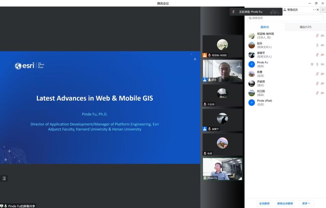Click the screen share icon beside Pinde Fu
Image resolution: width=326 pixels, height=208 pixels.
pyautogui.click(x=312, y=64)
